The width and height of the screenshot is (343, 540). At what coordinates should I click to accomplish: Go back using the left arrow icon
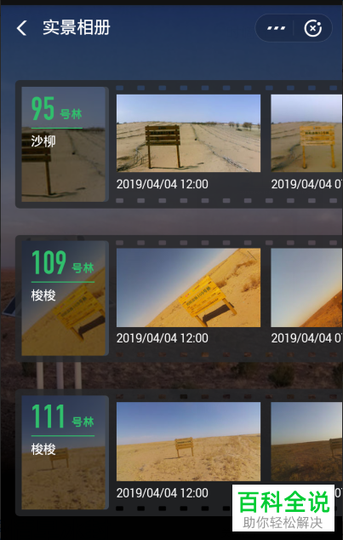pos(21,28)
